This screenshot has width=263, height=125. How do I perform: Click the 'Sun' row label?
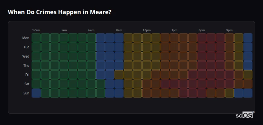(x=26, y=93)
